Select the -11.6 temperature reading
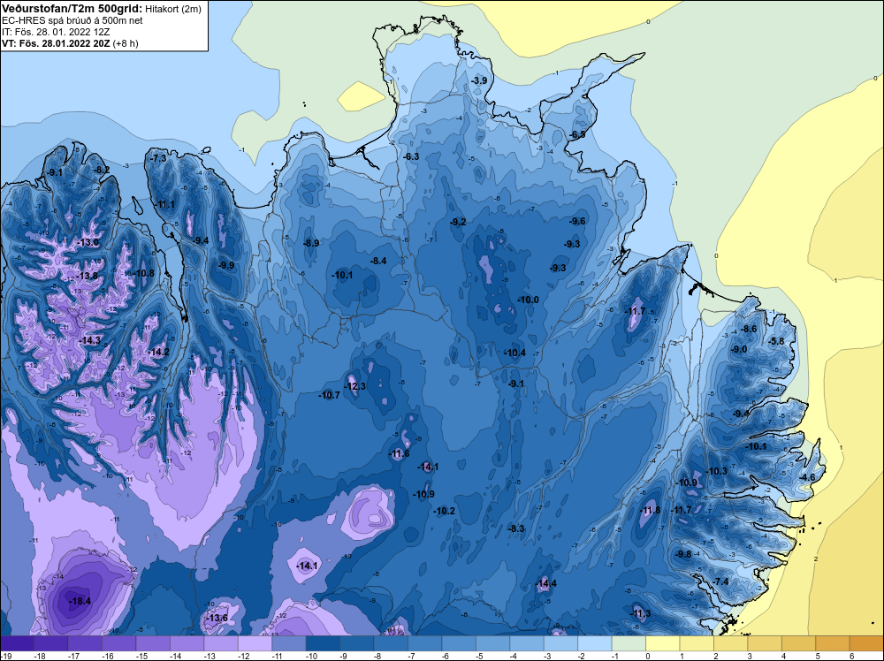Viewport: 884px width, 661px height. [x=400, y=453]
